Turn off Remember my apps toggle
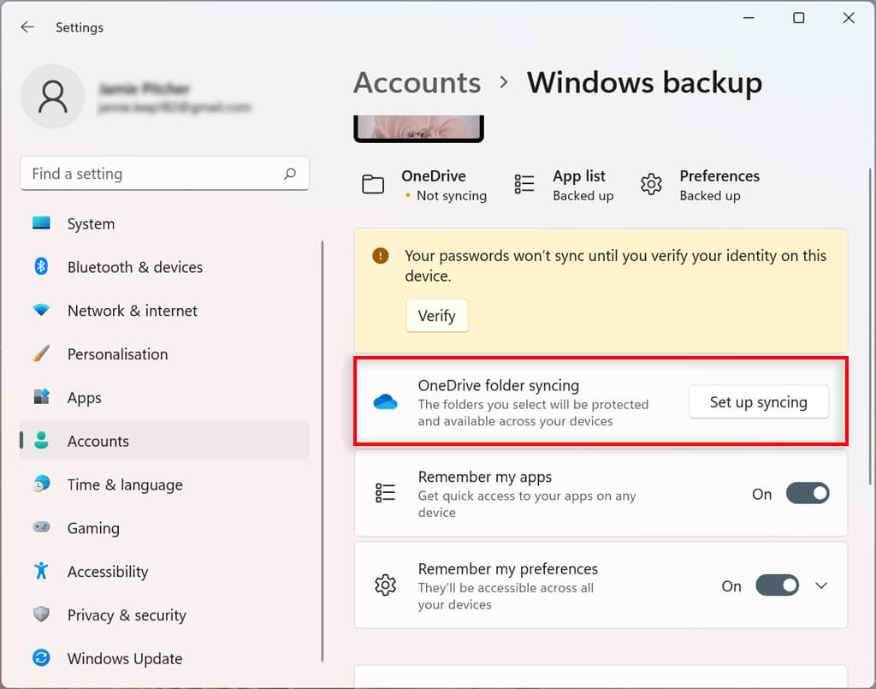The height and width of the screenshot is (689, 876). tap(807, 494)
